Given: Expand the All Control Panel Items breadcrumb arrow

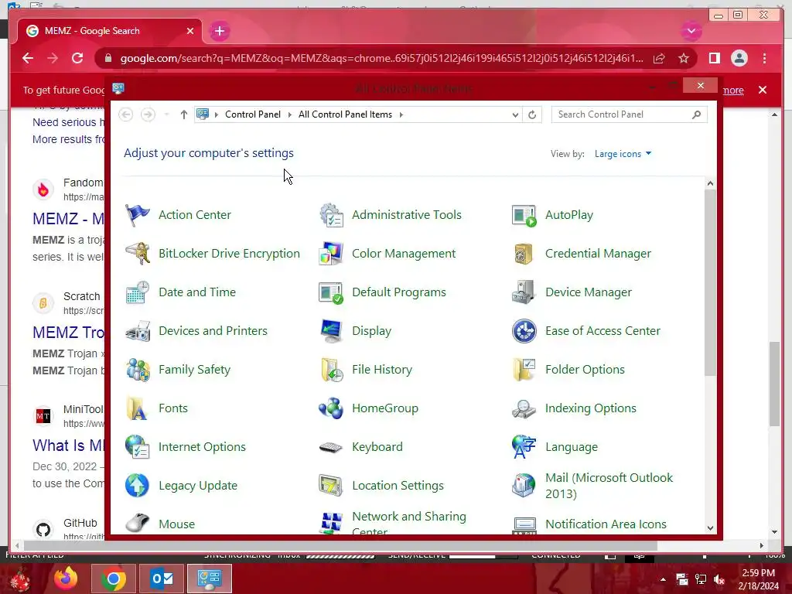Looking at the screenshot, I should [x=401, y=114].
